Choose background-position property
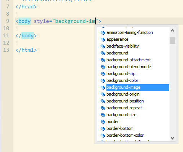This screenshot has height=152, width=183. 125,101
